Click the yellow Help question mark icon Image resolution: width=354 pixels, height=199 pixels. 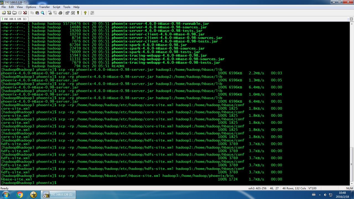(85, 13)
